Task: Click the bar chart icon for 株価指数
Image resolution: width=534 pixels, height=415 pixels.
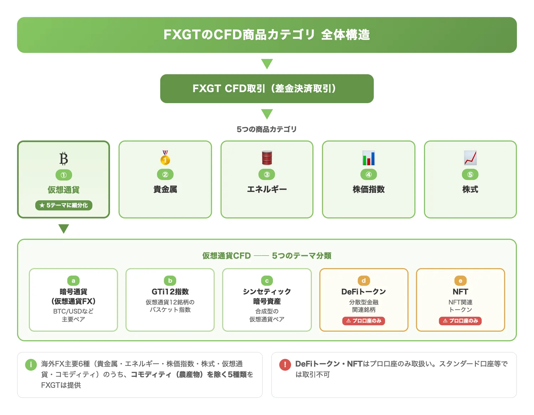Action: [368, 158]
